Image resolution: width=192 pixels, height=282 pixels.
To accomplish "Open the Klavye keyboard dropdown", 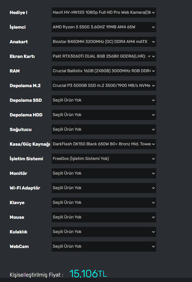I will coord(104,203).
